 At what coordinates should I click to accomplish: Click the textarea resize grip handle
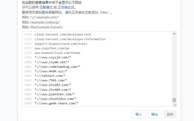[x=175, y=105]
